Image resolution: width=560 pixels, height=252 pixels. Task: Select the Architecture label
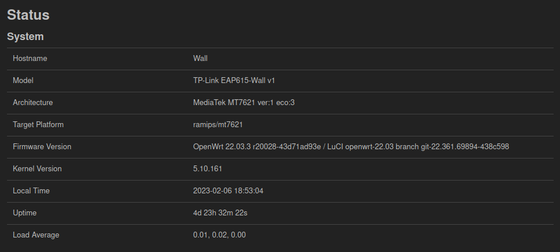(33, 103)
